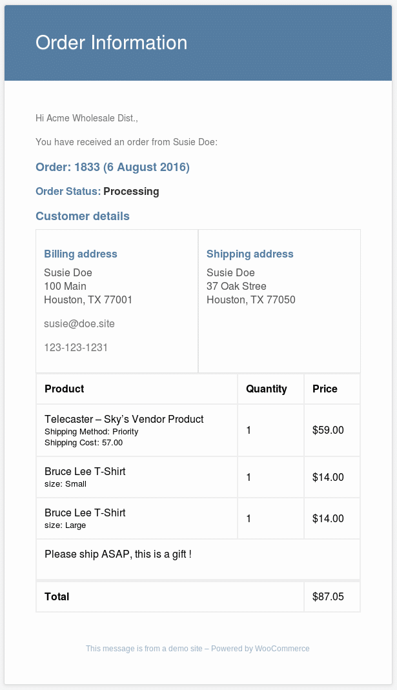
Task: Click the Order: 1833 (6 August 2016) heading
Action: pyautogui.click(x=113, y=167)
